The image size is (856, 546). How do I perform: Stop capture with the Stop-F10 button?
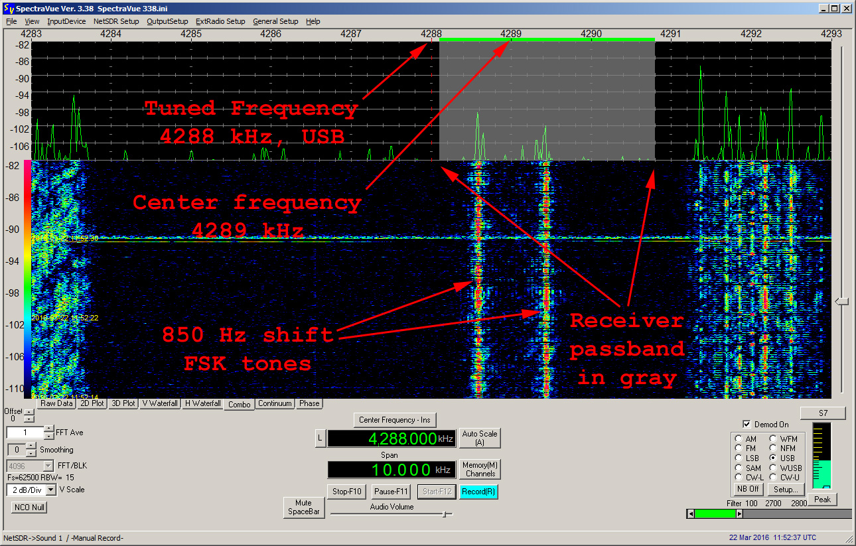(347, 492)
